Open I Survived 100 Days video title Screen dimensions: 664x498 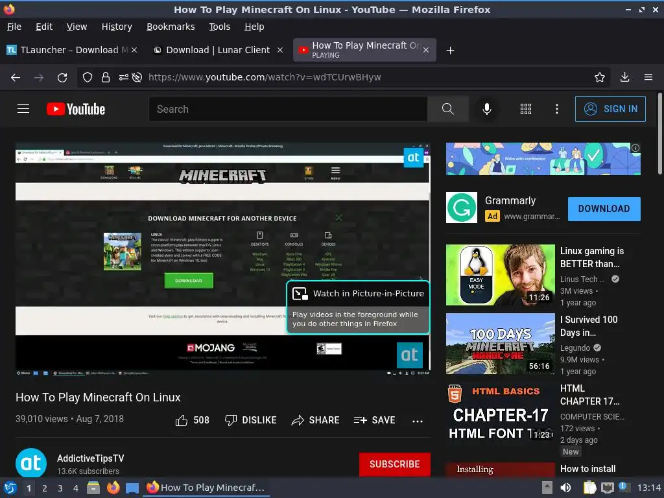(x=589, y=326)
